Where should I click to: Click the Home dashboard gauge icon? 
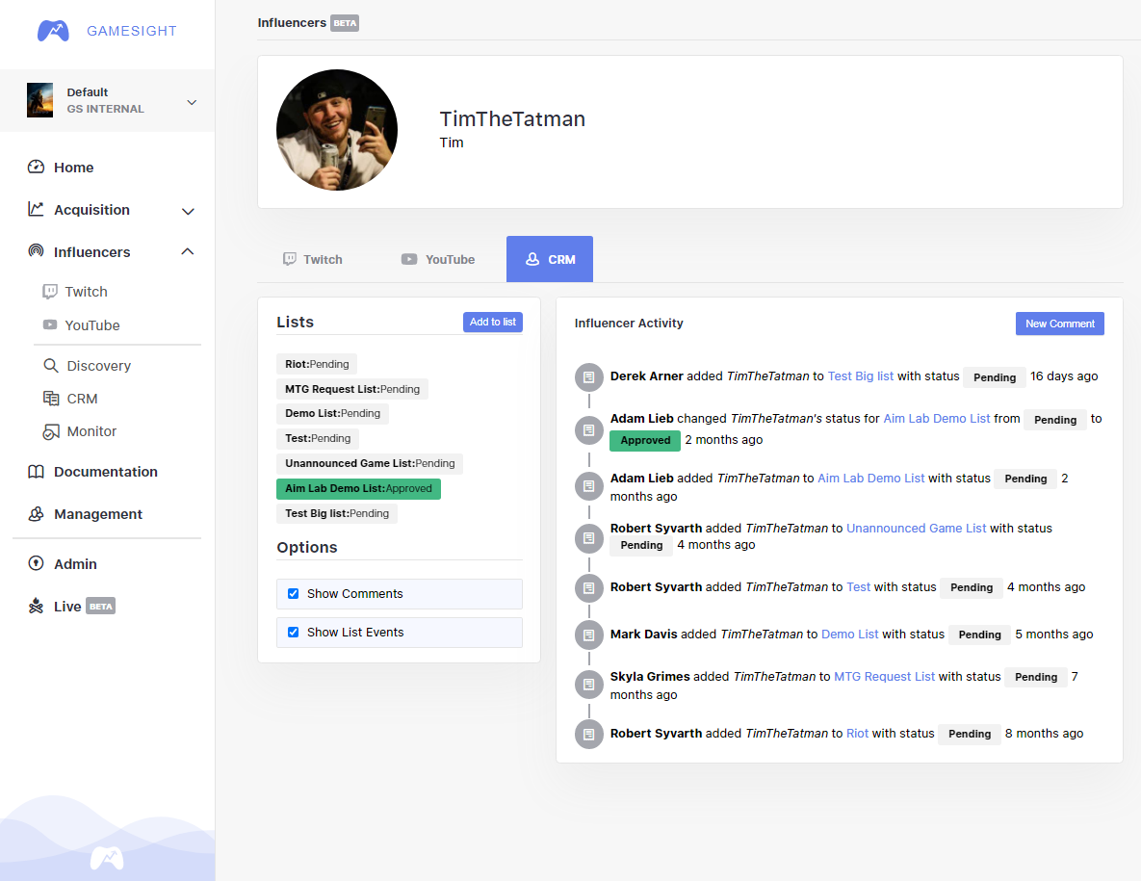tap(36, 167)
